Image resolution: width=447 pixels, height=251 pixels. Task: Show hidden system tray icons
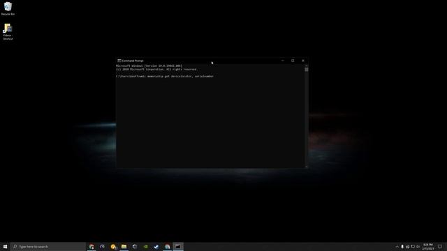click(397, 246)
